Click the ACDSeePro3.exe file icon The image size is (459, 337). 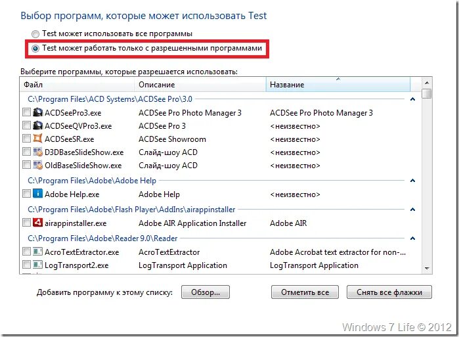(x=37, y=113)
